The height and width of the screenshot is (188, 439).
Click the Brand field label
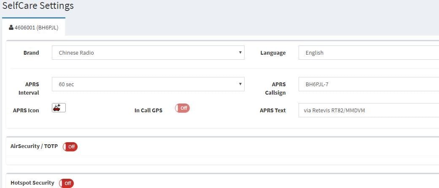[31, 53]
